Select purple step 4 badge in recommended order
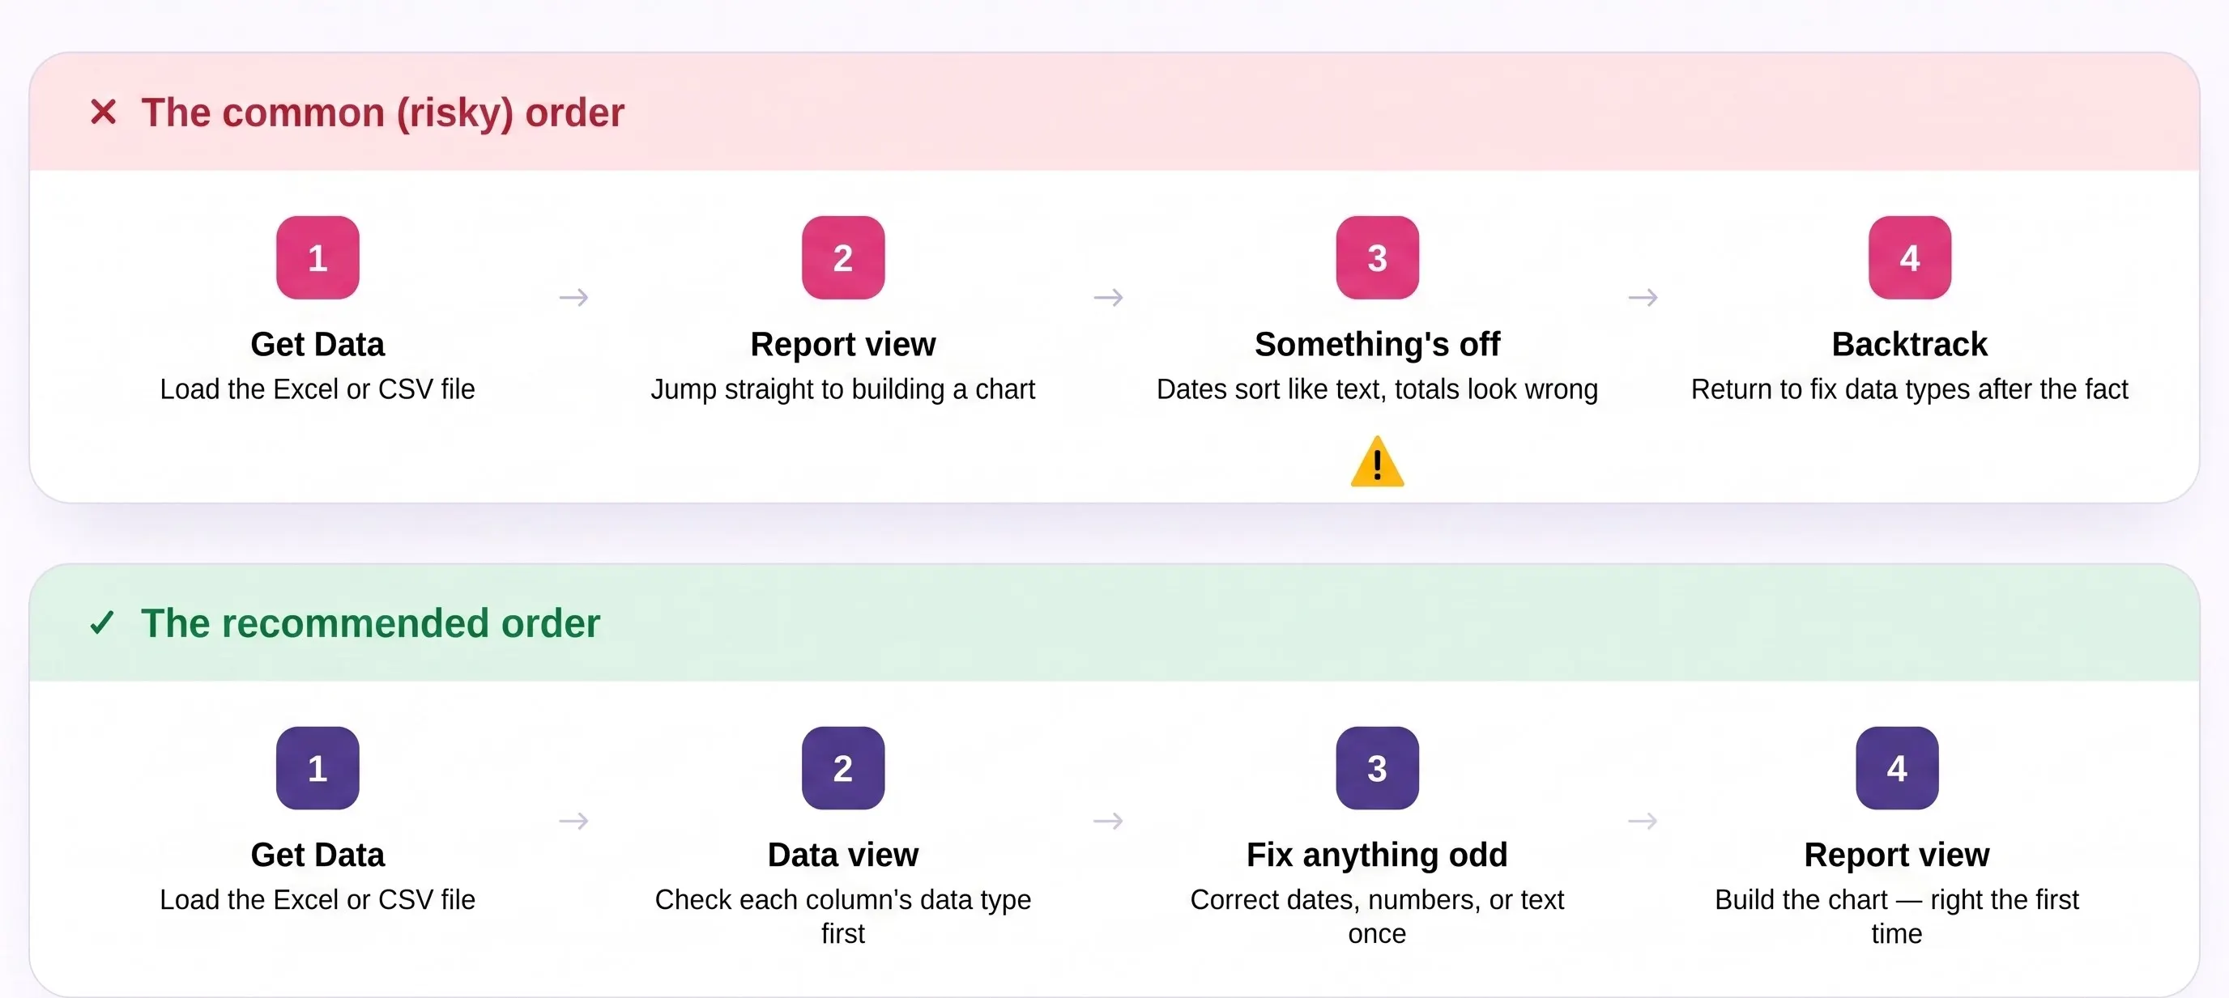The width and height of the screenshot is (2229, 998). click(1897, 768)
